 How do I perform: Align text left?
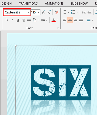64,20
